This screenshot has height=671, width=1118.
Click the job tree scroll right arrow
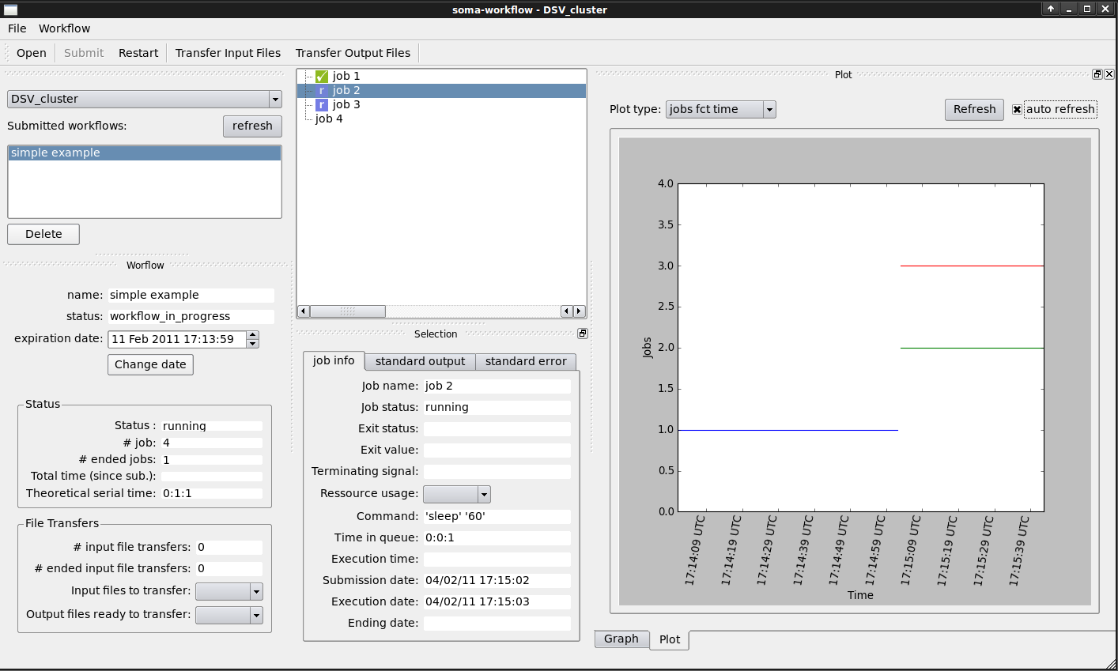[x=580, y=311]
